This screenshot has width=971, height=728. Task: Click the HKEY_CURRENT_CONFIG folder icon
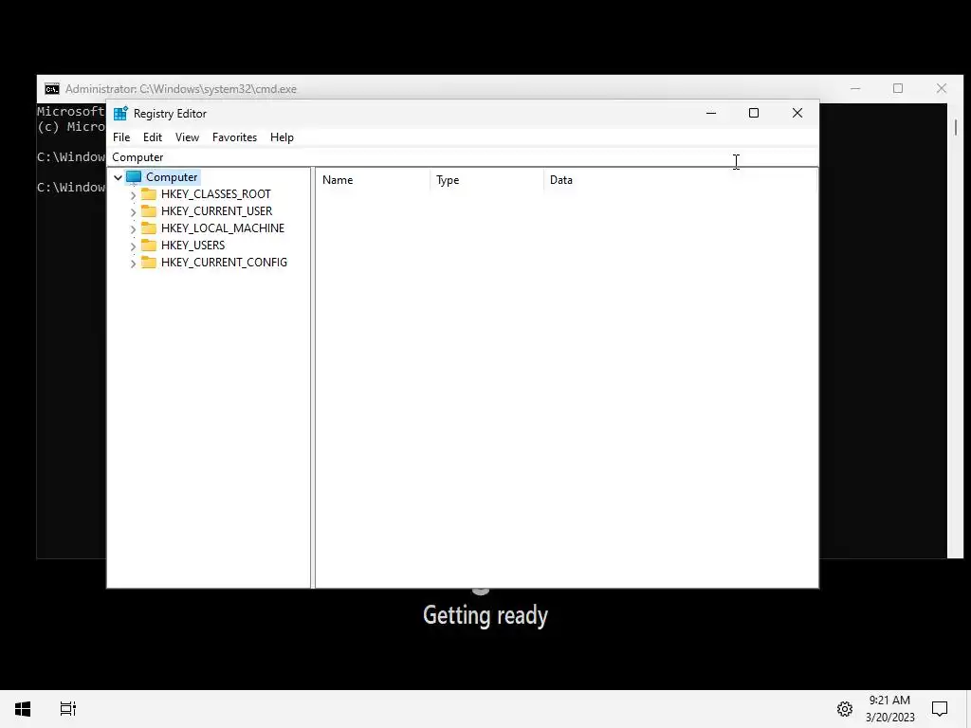coord(149,262)
